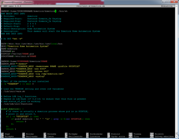
Task: Click the Provides: domoticz line
Action: tap(19, 16)
